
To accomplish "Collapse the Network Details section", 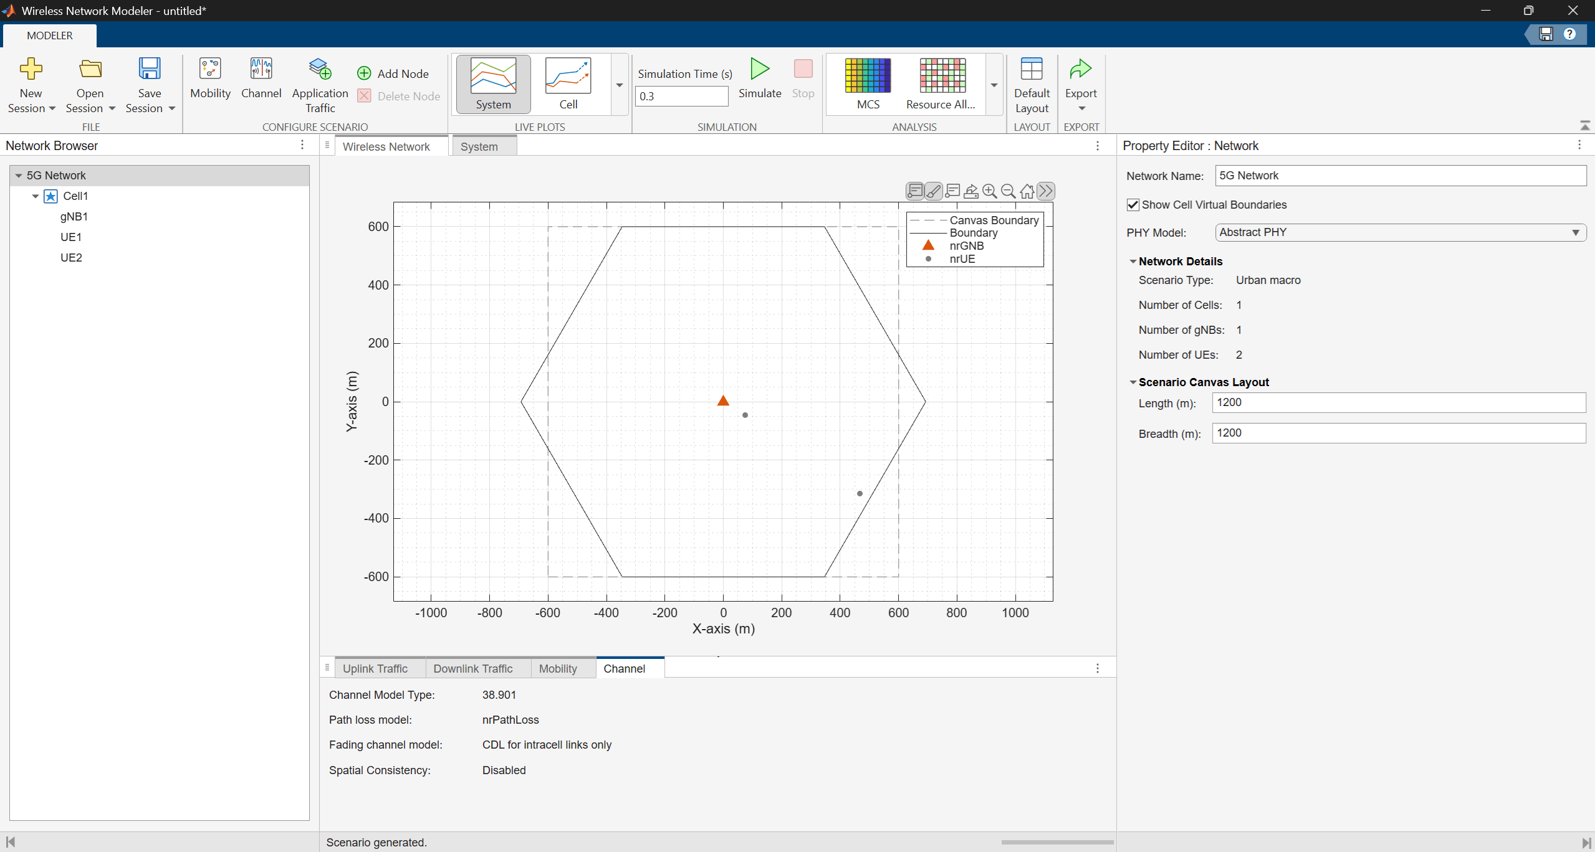I will tap(1133, 262).
